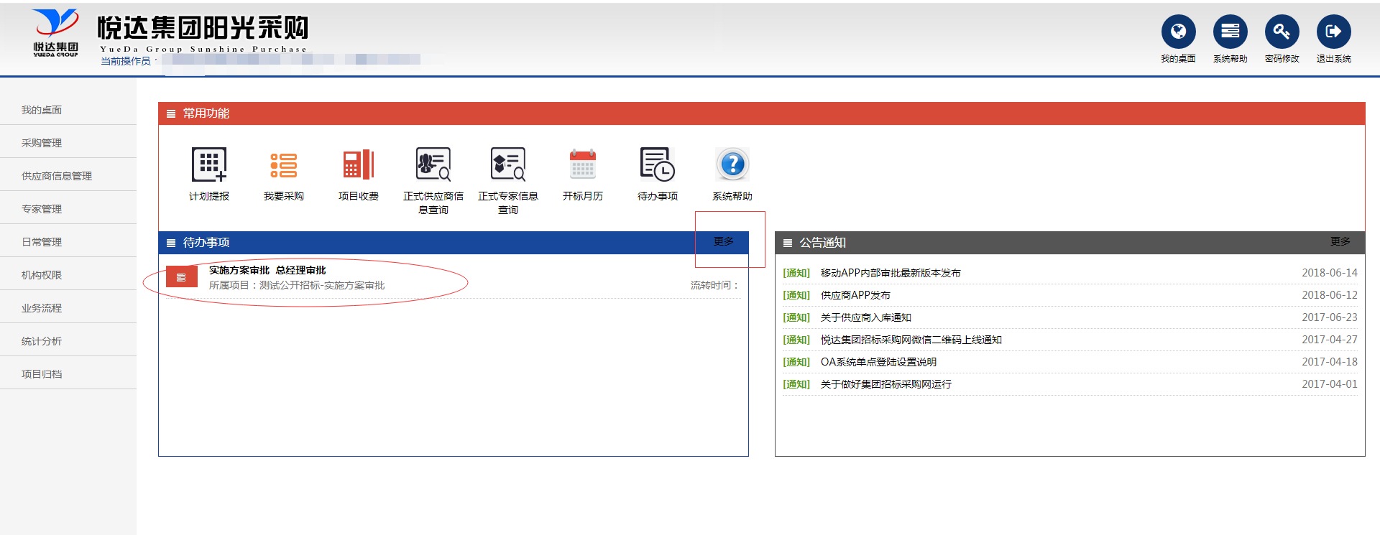Open 正式供应商信息查询 icon

point(433,164)
